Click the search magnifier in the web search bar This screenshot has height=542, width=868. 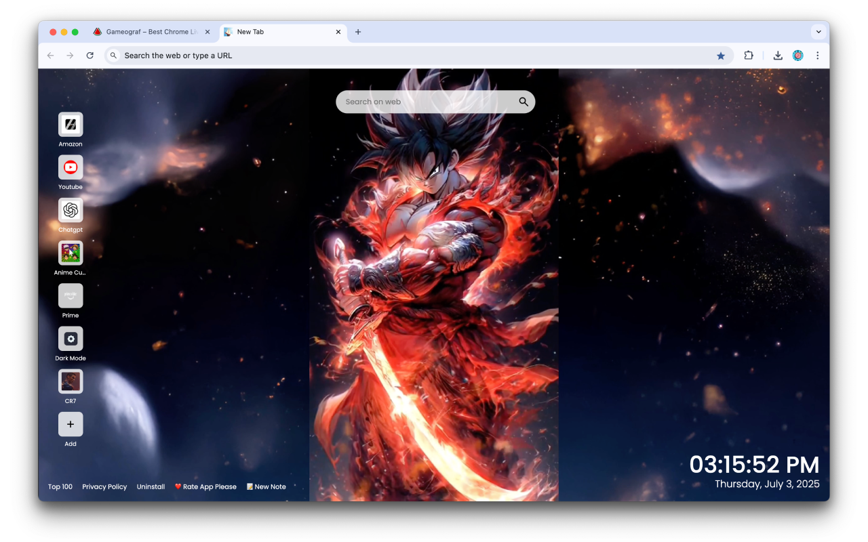[523, 101]
